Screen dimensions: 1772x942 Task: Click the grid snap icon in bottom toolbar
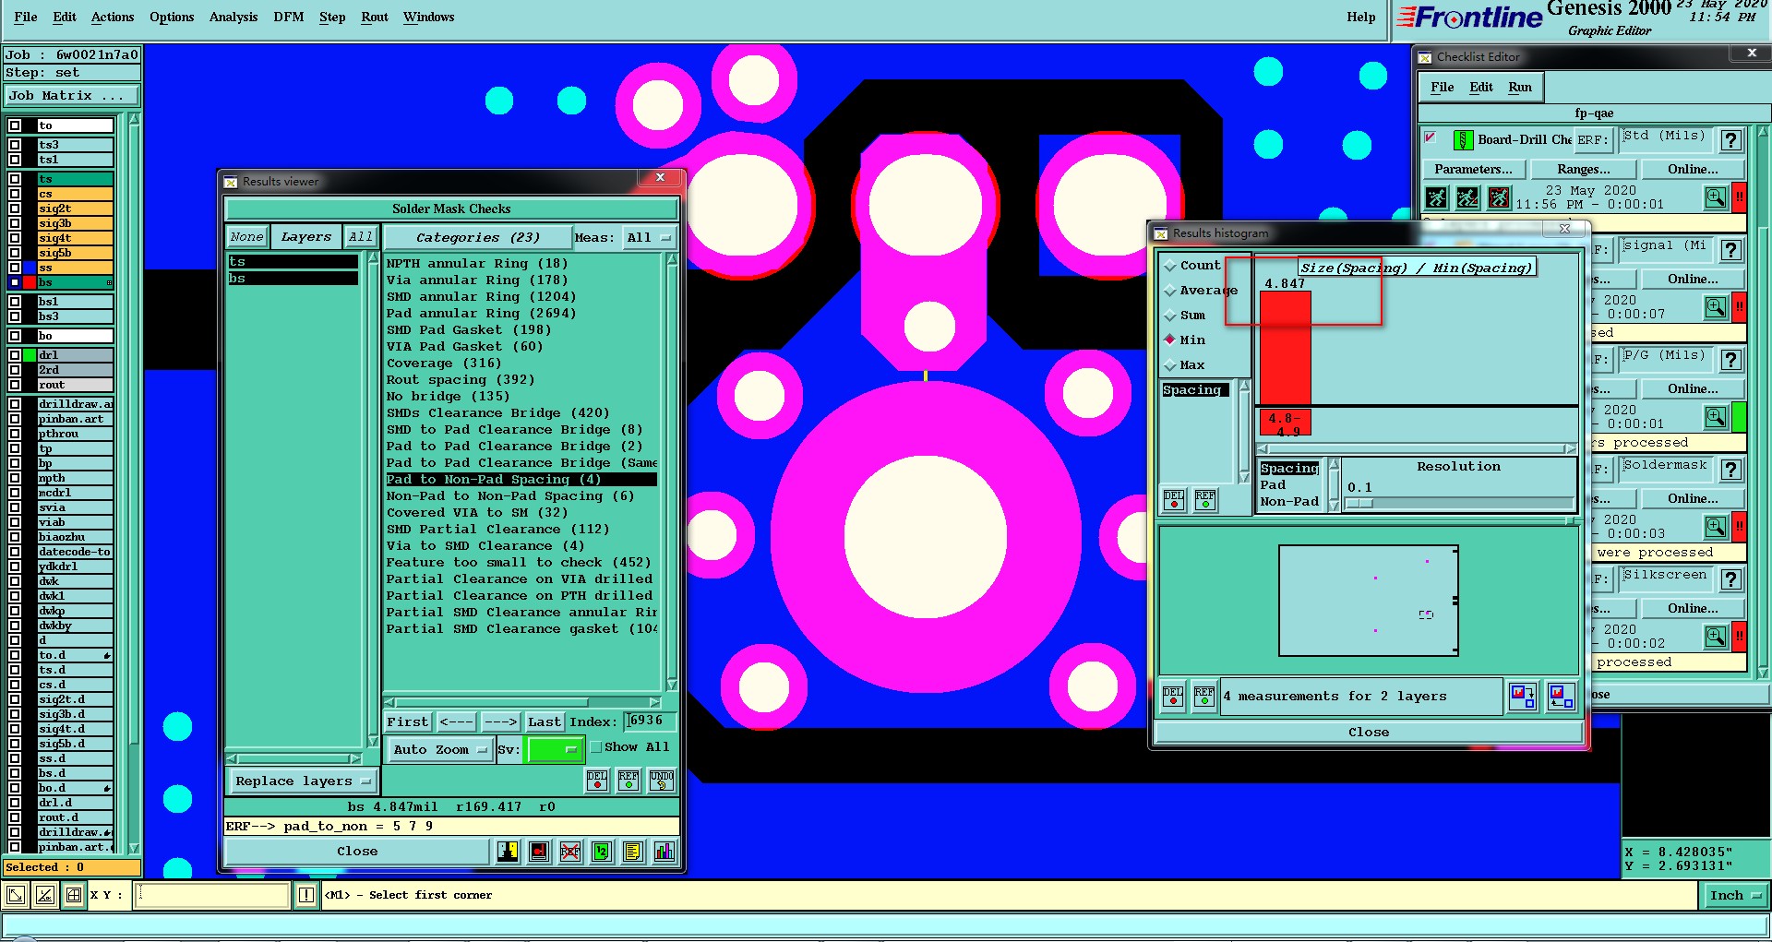point(73,894)
